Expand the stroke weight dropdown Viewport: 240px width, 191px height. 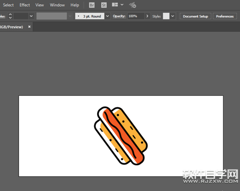coord(31,16)
